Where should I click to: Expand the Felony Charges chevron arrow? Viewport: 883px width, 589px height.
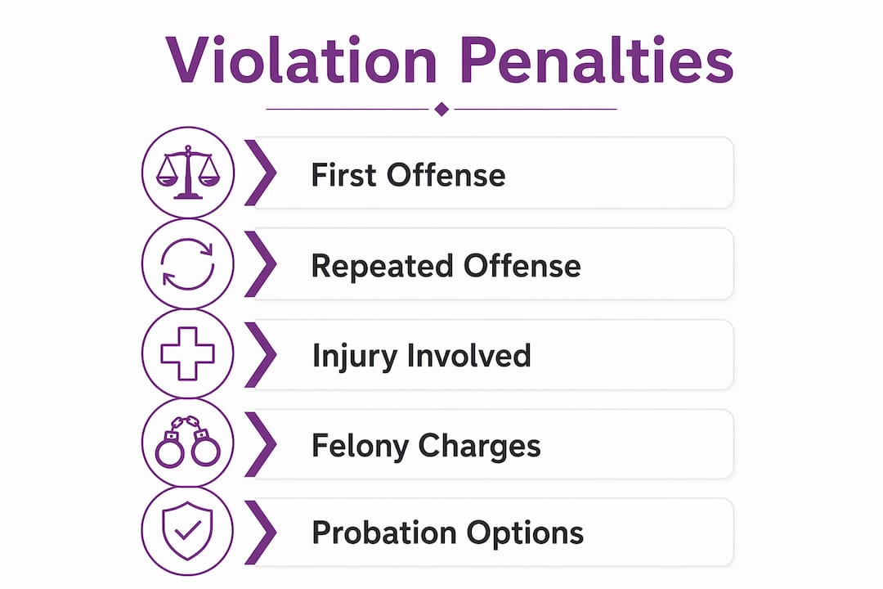[261, 444]
